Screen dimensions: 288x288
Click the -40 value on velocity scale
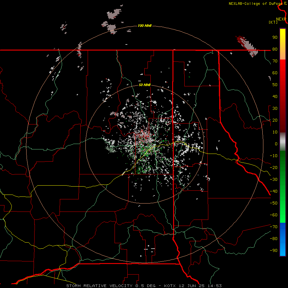(x=274, y=191)
